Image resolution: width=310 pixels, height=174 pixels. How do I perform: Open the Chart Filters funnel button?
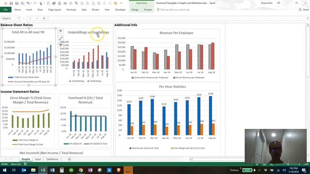pos(61,45)
